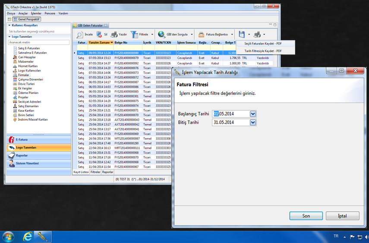This screenshot has width=369, height=243.
Task: Open the save icon dropdown arrow
Action: (249, 35)
